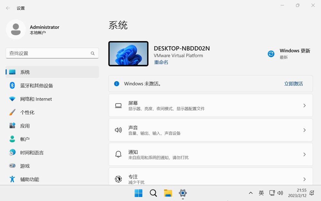The image size is (321, 201).
Task: Click the search magnifier in 查找设置 box
Action: click(93, 53)
